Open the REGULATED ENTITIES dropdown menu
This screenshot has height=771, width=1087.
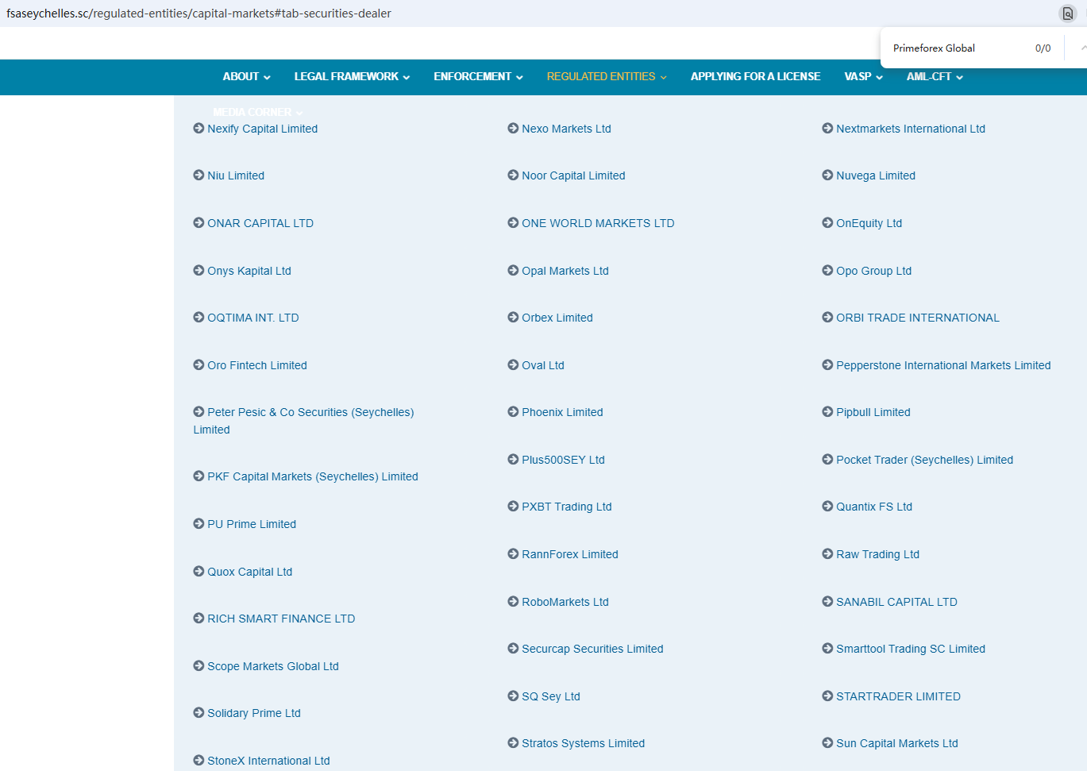pyautogui.click(x=607, y=76)
